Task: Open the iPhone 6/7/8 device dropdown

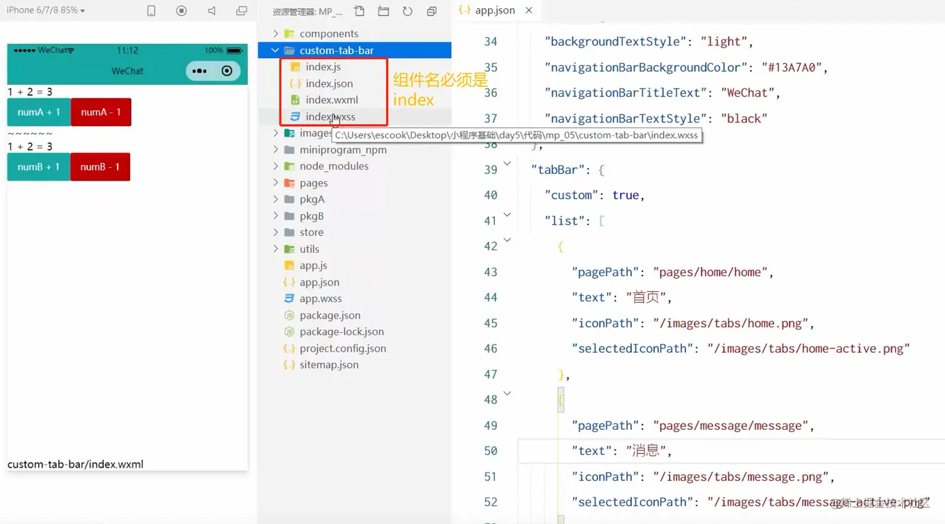Action: (x=46, y=11)
